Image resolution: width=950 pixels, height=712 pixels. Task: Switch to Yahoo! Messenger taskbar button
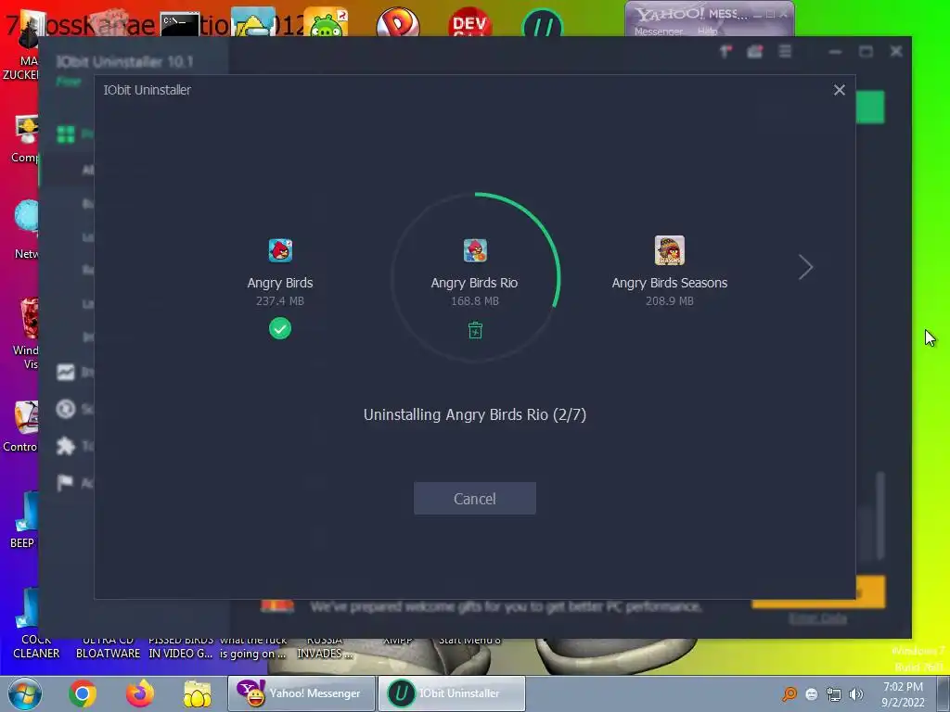click(x=302, y=693)
